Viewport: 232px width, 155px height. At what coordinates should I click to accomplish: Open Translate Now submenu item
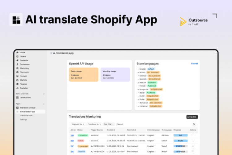pyautogui.click(x=26, y=116)
